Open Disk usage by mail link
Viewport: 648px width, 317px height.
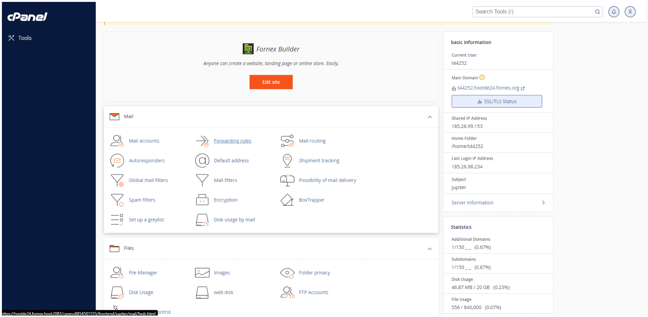click(x=234, y=220)
